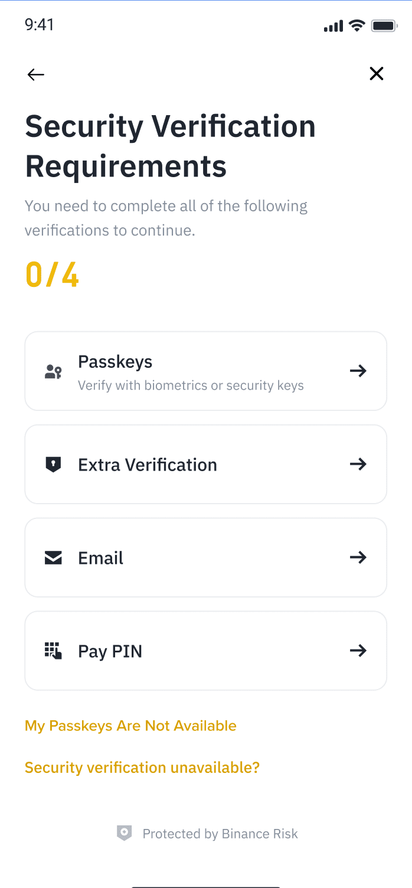Select the Passkeys verification option
This screenshot has height=888, width=412.
tap(205, 371)
